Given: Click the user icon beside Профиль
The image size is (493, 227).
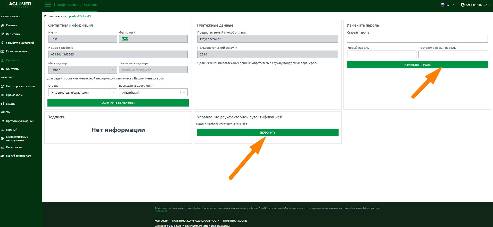Looking at the screenshot, I should [x=2, y=60].
